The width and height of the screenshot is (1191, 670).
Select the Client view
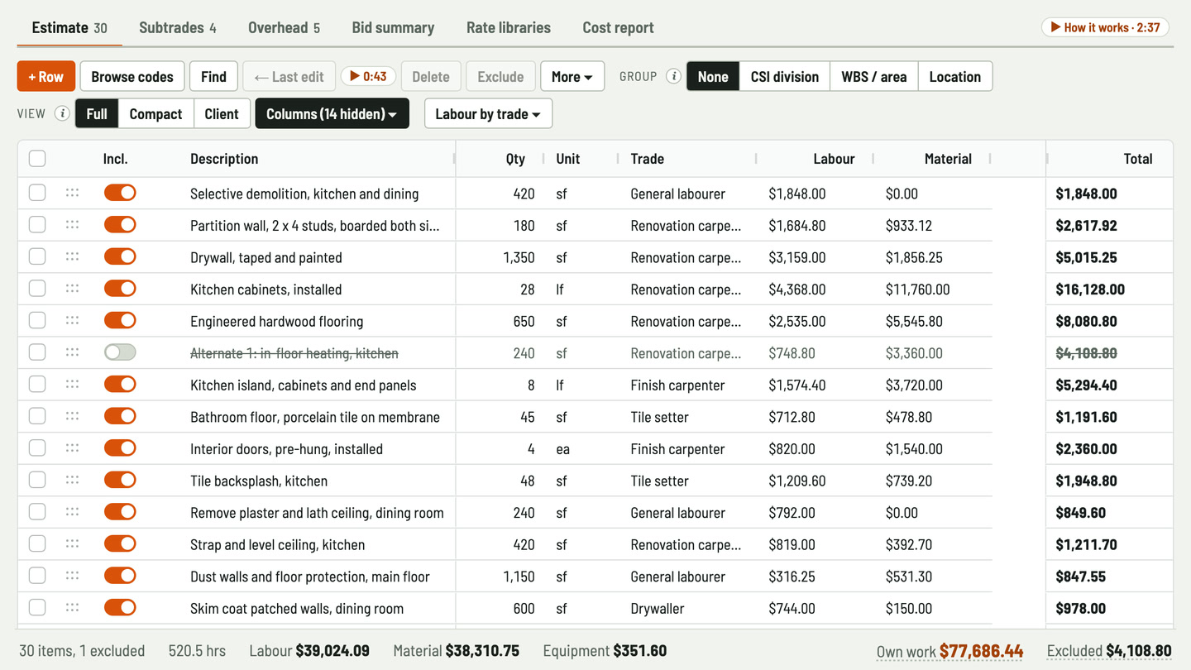click(222, 113)
